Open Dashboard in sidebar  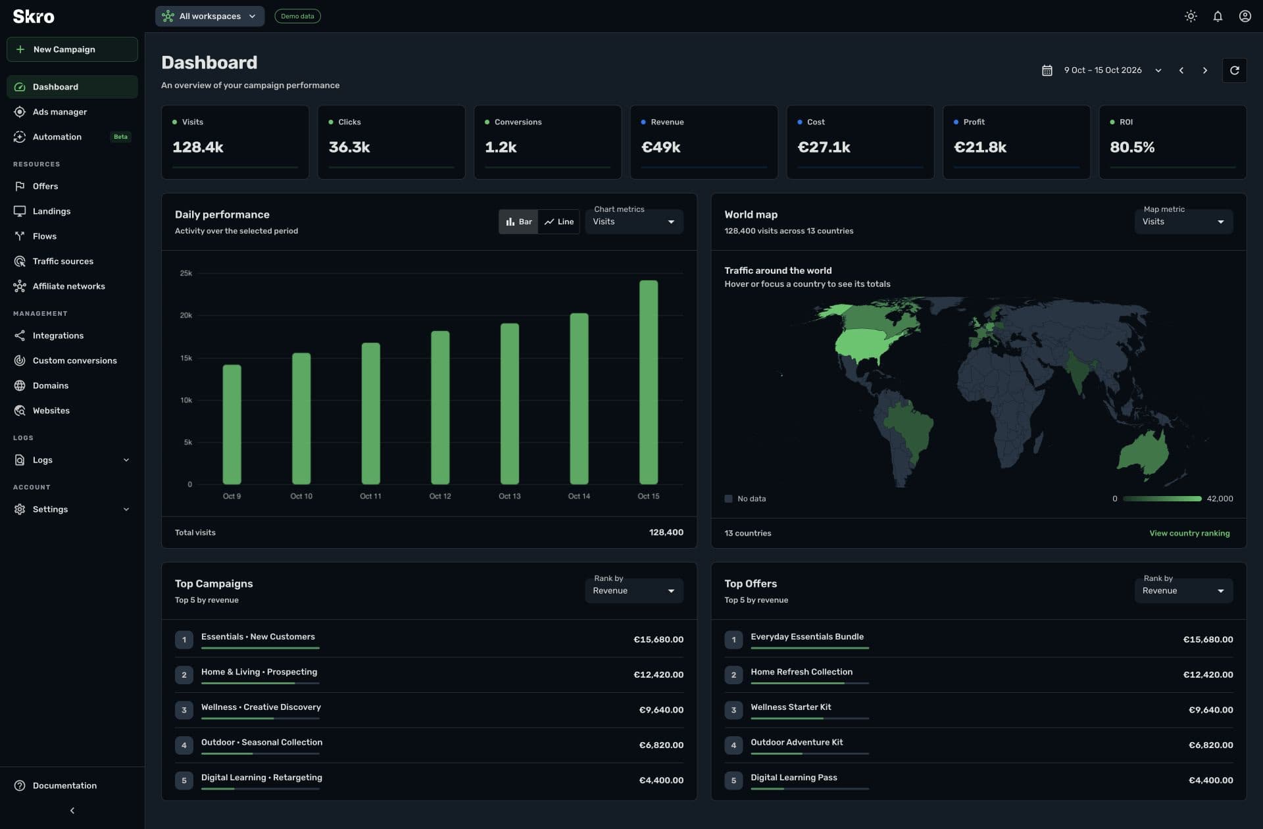click(72, 87)
